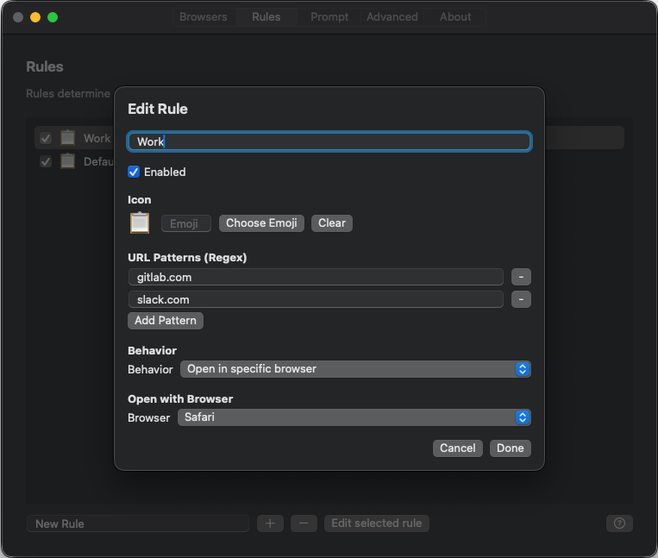The image size is (658, 558).
Task: Switch to the Prompt tab
Action: point(329,16)
